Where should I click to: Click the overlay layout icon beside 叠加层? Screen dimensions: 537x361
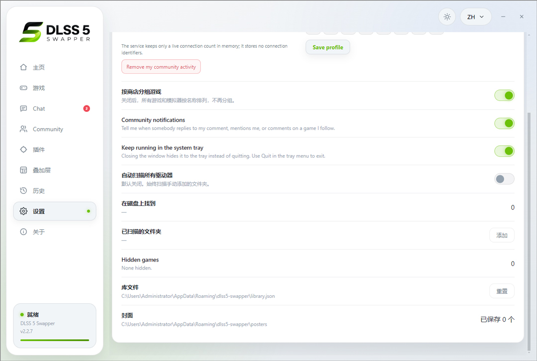click(x=23, y=170)
